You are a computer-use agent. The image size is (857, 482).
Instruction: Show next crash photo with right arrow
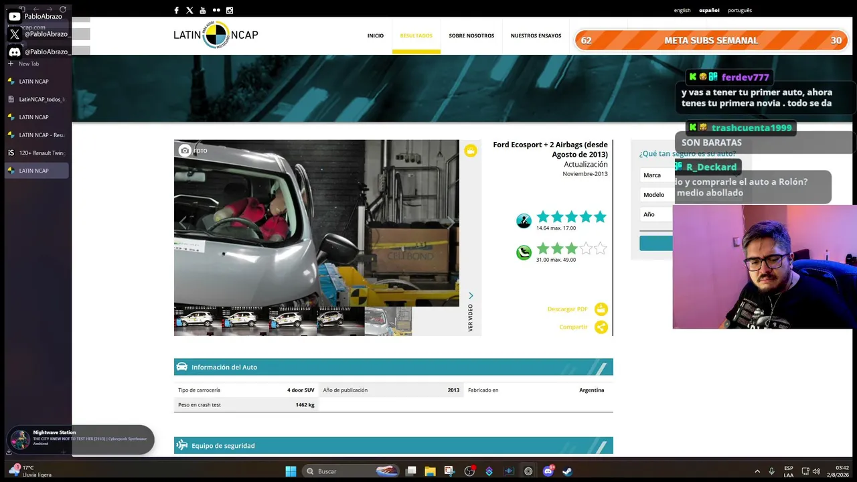(x=451, y=222)
